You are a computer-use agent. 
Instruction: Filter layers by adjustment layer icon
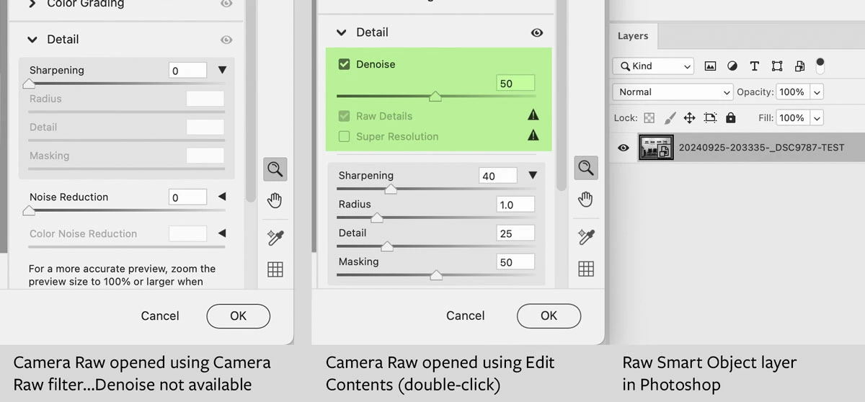(x=732, y=66)
